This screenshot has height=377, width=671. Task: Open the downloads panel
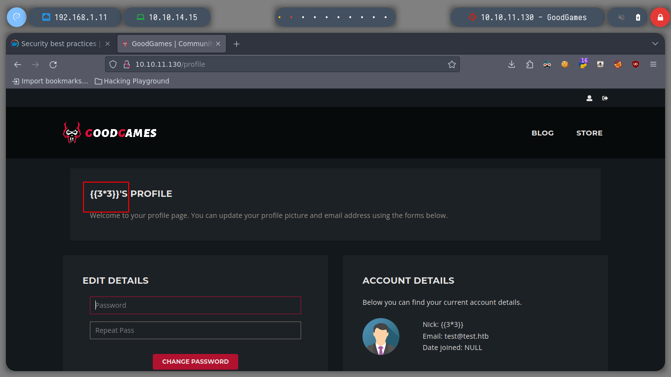[511, 64]
